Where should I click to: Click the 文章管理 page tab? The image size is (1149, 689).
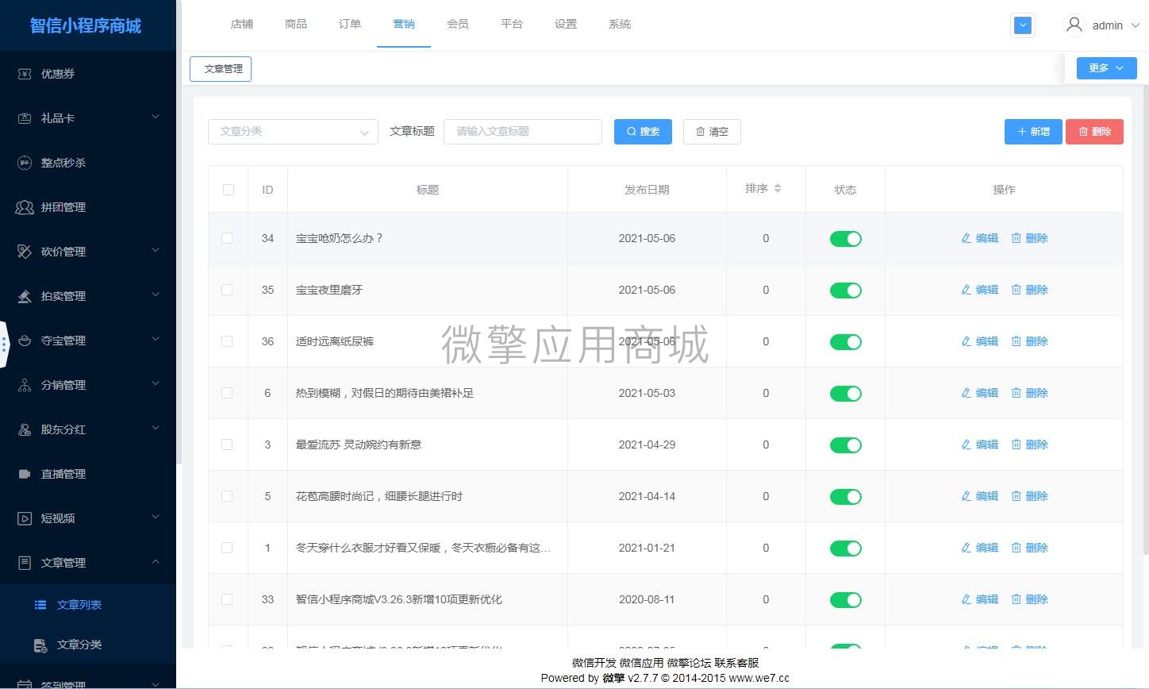221,69
